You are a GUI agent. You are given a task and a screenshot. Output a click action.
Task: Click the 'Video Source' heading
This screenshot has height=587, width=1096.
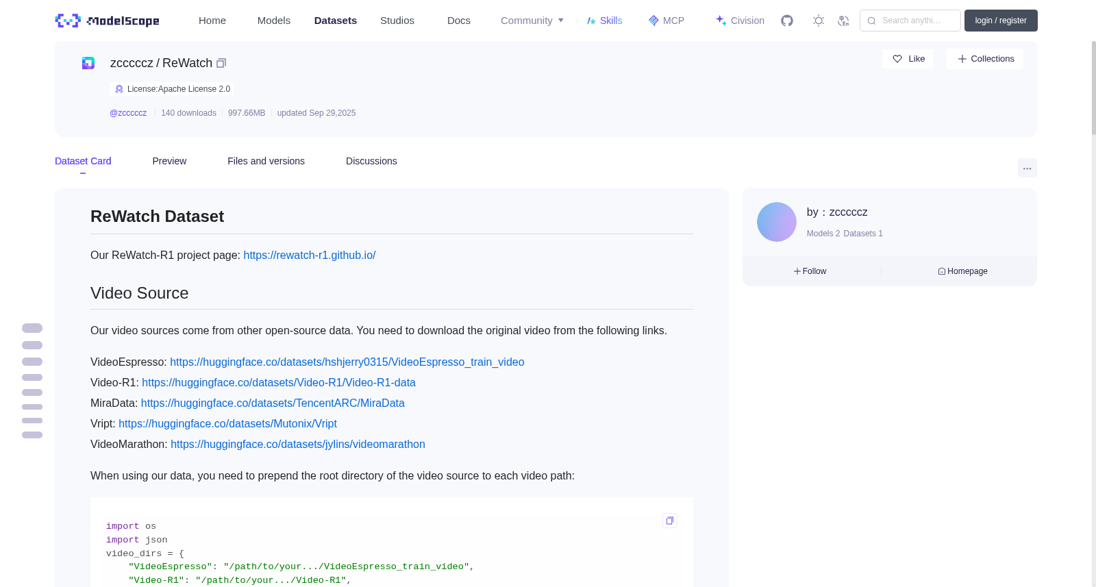(140, 293)
